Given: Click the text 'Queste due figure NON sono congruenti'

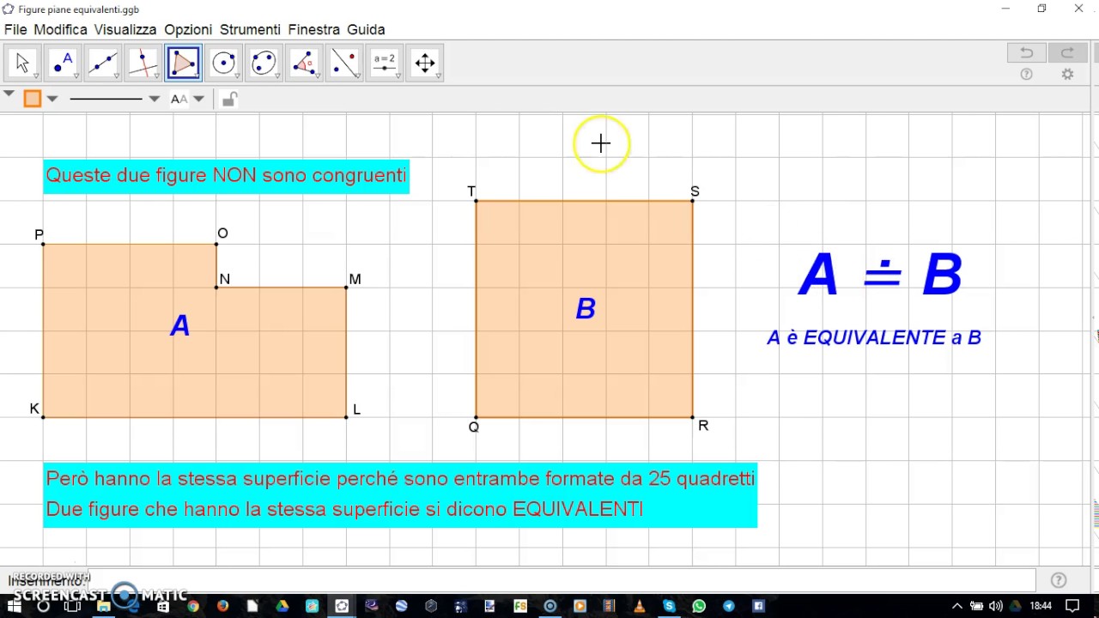Looking at the screenshot, I should pos(226,175).
